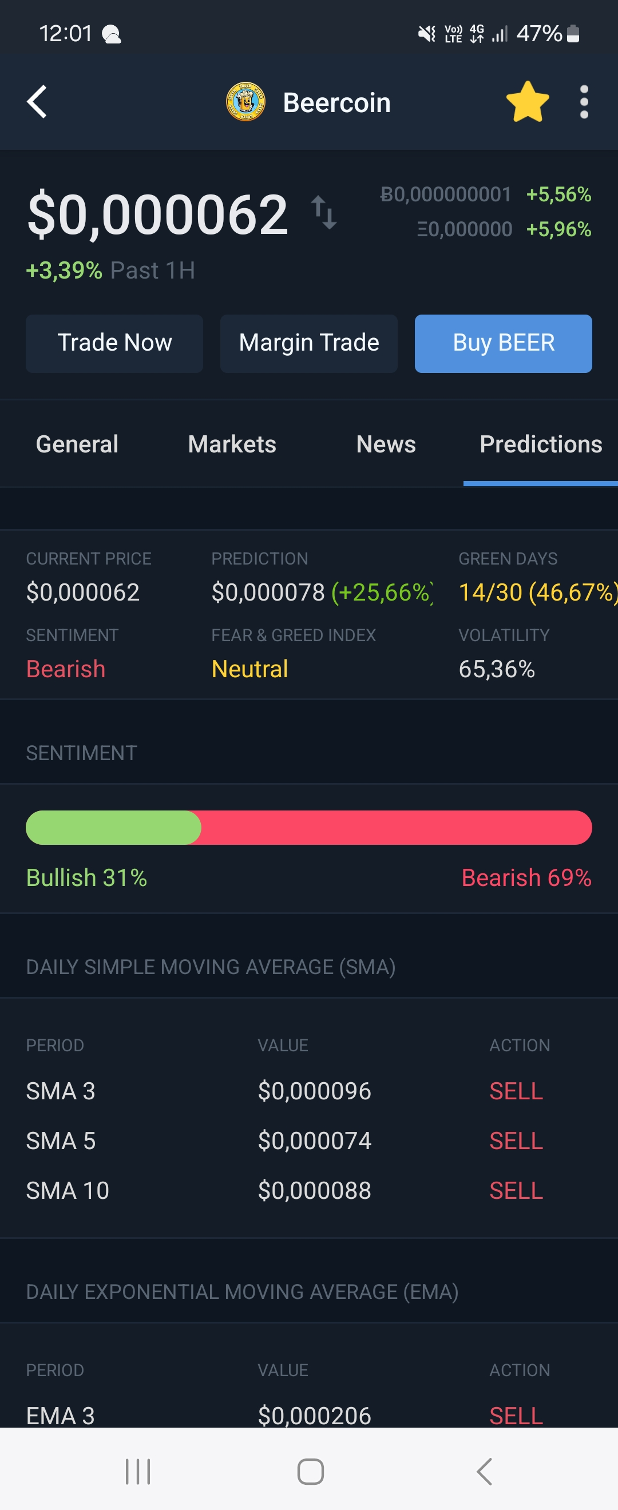Tap the Android home button icon
Image resolution: width=618 pixels, height=1510 pixels.
(x=310, y=1471)
